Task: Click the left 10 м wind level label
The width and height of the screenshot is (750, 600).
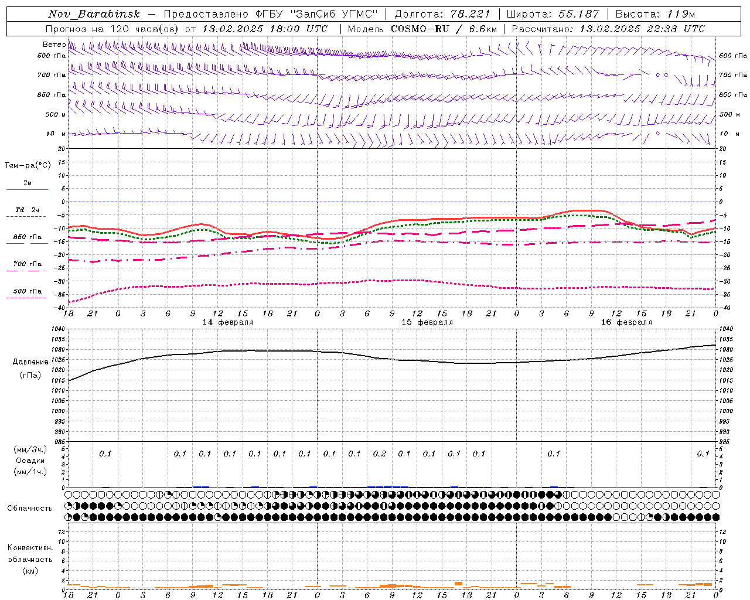Action: click(56, 134)
